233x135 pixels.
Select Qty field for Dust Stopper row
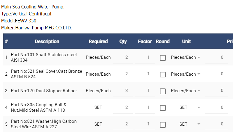[x=123, y=91]
